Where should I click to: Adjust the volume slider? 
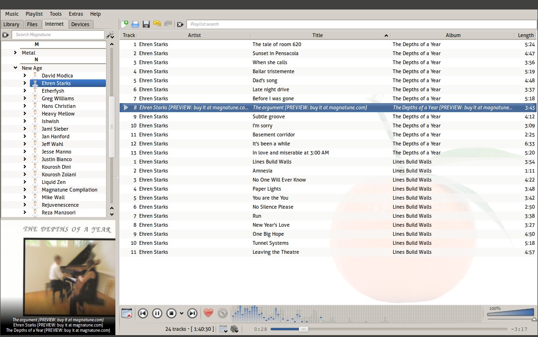point(510,312)
